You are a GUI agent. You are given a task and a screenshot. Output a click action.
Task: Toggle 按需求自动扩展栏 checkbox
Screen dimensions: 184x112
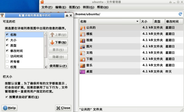tap(7, 97)
